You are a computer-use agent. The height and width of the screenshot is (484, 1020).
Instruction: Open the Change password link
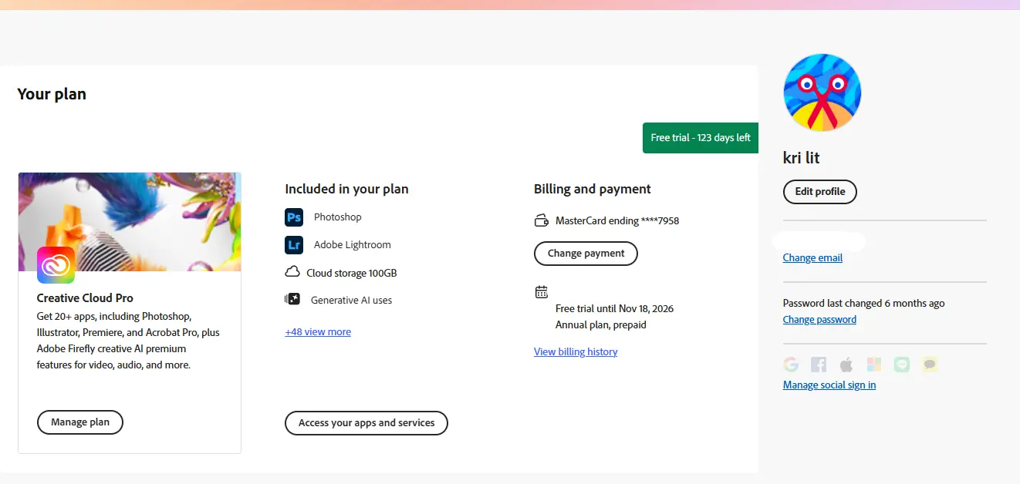(x=819, y=320)
